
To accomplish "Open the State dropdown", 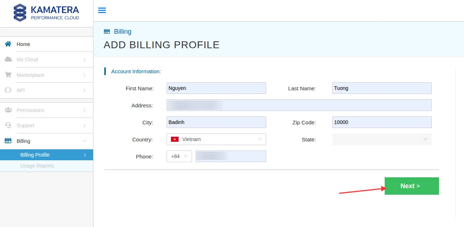I will [x=382, y=139].
